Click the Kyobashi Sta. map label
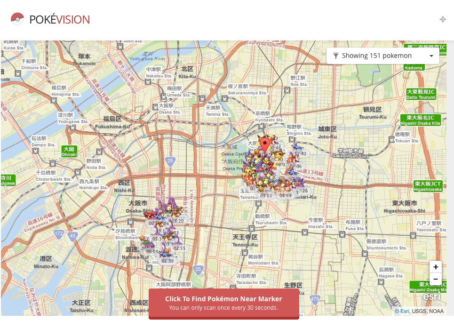Image resolution: width=454 pixels, height=321 pixels. pos(270,120)
